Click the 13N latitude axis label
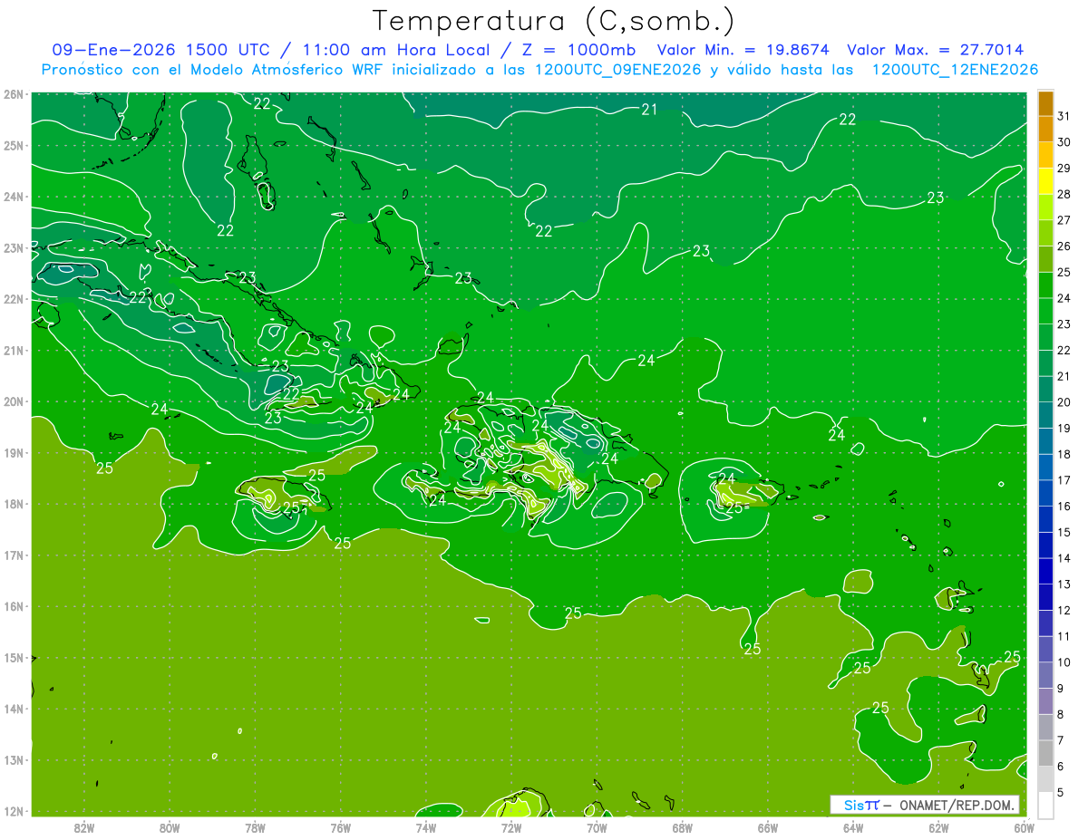This screenshot has height=840, width=1088. (14, 760)
